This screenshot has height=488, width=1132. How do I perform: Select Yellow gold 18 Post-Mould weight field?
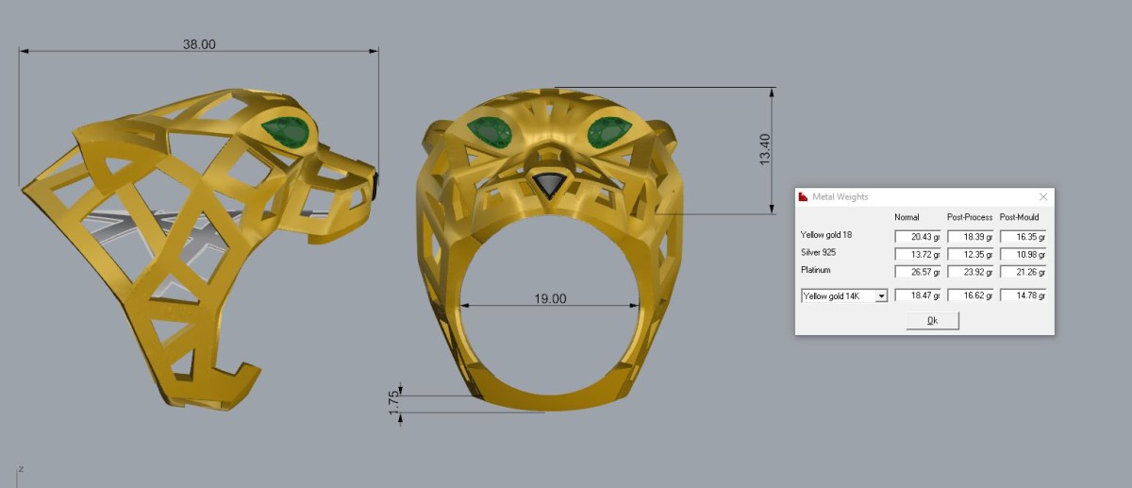click(1023, 237)
